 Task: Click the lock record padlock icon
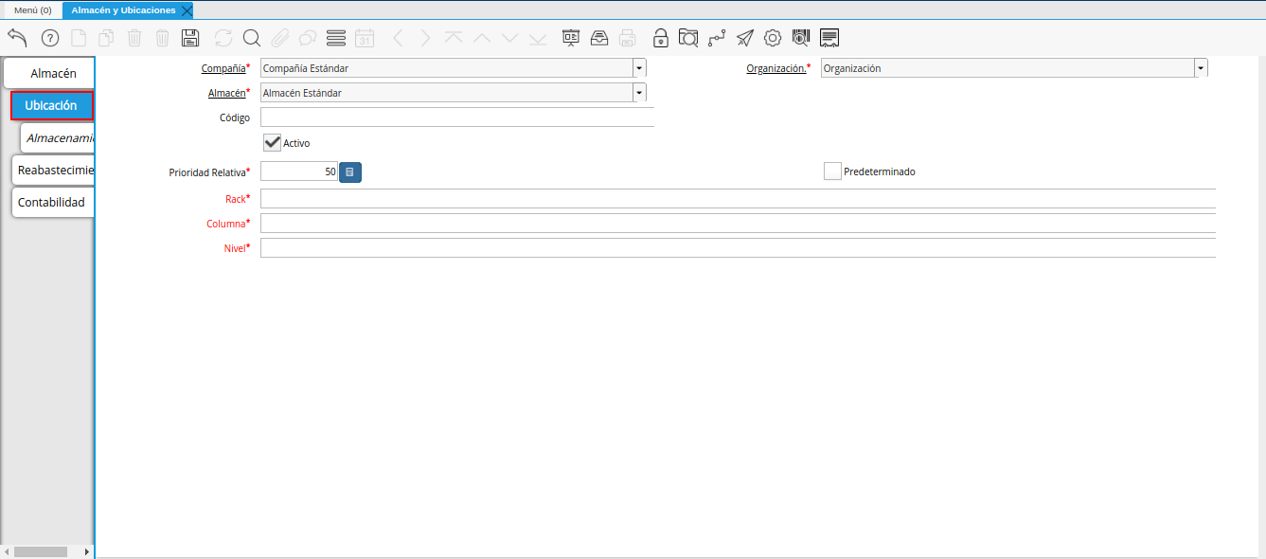click(661, 38)
